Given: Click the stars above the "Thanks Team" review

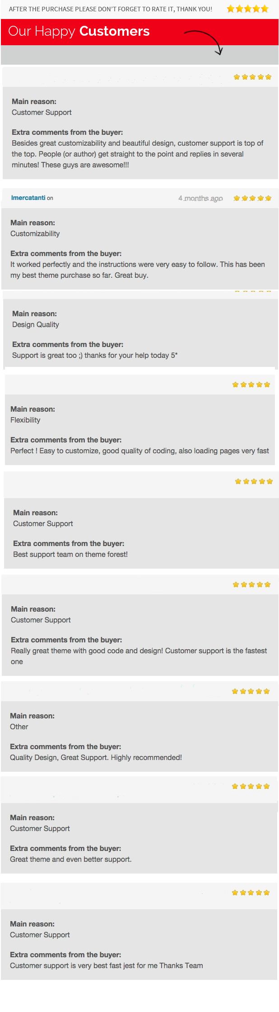Looking at the screenshot, I should pyautogui.click(x=251, y=893).
